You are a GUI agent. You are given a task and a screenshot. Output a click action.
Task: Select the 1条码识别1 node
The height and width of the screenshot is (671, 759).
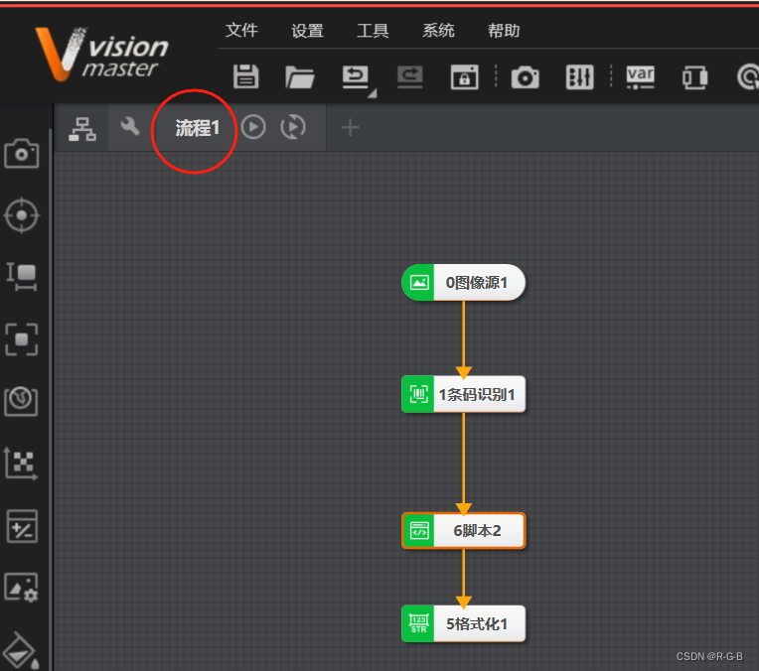pyautogui.click(x=463, y=394)
